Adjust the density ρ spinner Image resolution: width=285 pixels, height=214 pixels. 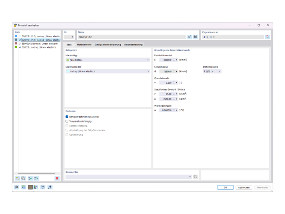coord(174,99)
